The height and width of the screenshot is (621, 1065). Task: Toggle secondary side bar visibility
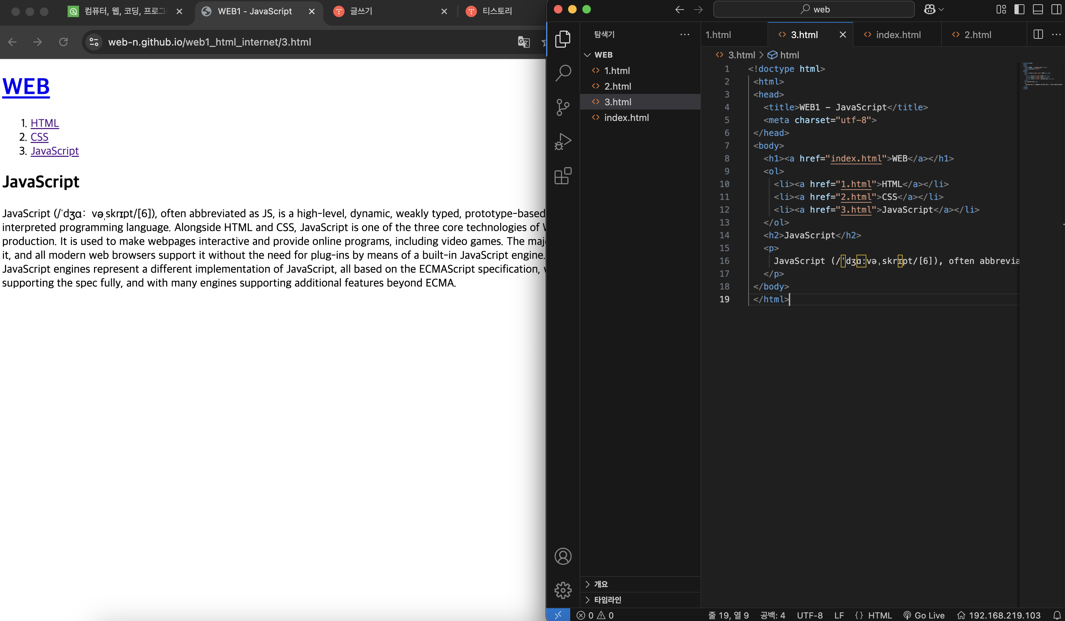point(1056,9)
